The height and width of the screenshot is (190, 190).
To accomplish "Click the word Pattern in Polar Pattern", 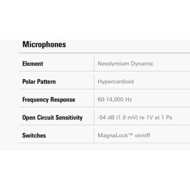I will [x=47, y=82].
